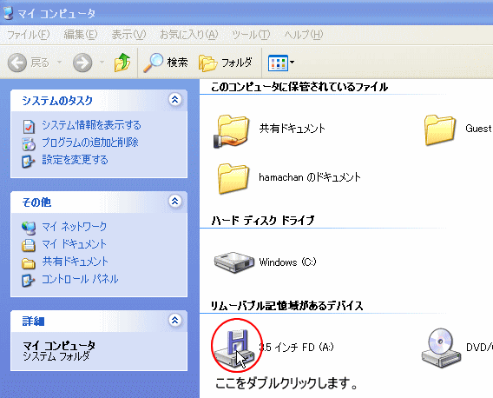Screen dimensions: 493x398
Task: Click プログラムの追加と削除 link
Action: (x=90, y=143)
